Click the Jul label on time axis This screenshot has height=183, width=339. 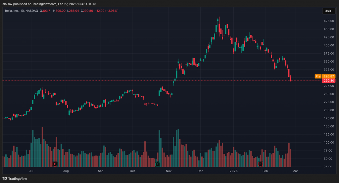coord(31,171)
